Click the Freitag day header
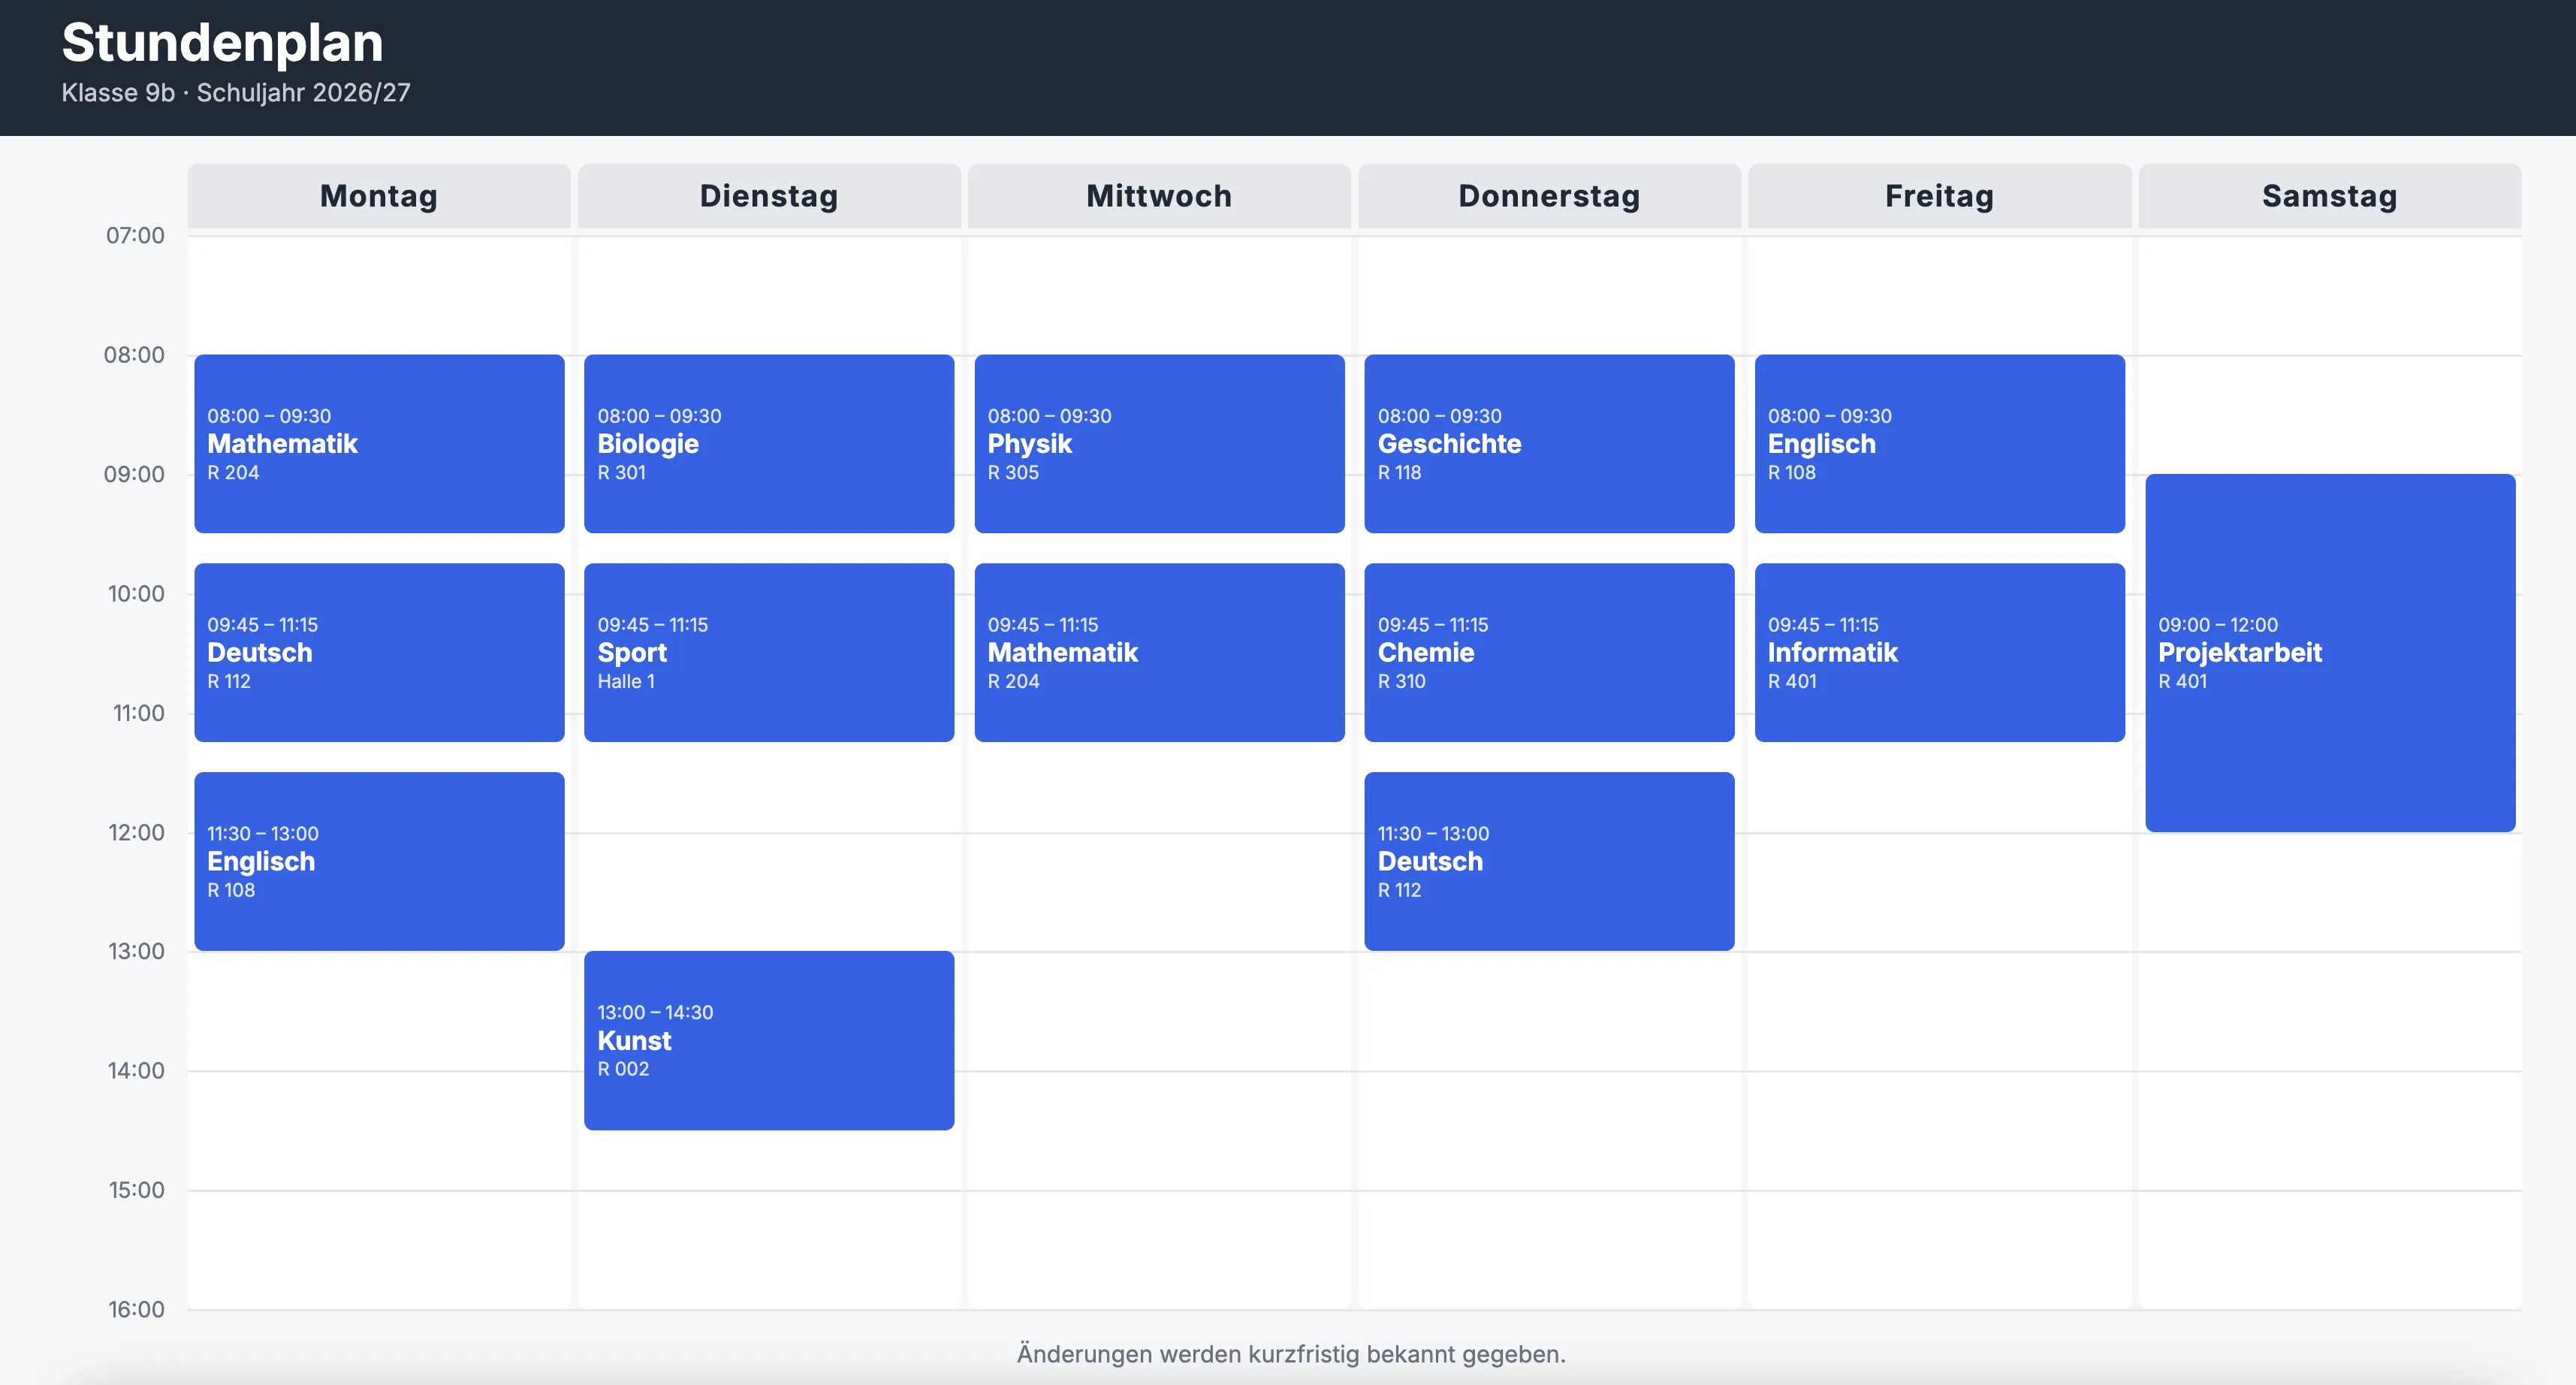Screen dimensions: 2576x1385 (1939, 196)
